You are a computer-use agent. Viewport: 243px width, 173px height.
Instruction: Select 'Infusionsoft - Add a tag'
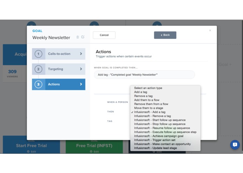click(x=165, y=112)
